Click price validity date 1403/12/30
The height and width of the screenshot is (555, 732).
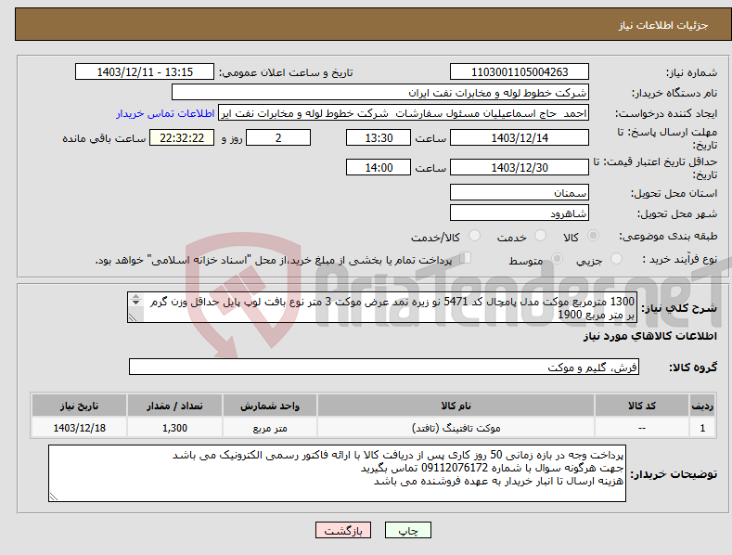click(520, 167)
